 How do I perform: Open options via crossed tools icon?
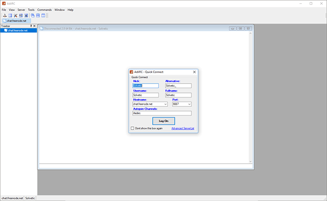[x=15, y=15]
